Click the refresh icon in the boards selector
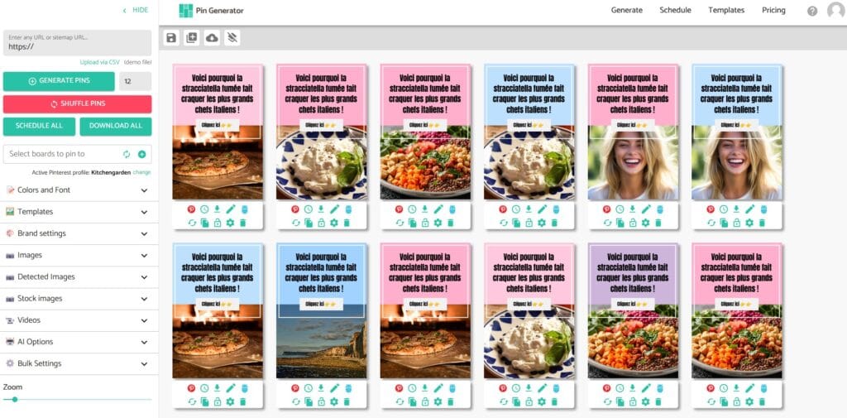The width and height of the screenshot is (847, 418). (x=127, y=154)
